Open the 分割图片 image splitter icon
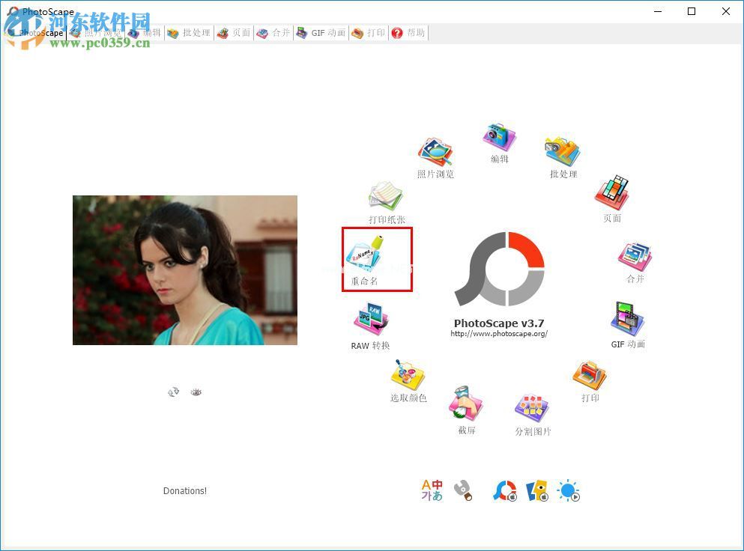The image size is (744, 551). click(532, 408)
